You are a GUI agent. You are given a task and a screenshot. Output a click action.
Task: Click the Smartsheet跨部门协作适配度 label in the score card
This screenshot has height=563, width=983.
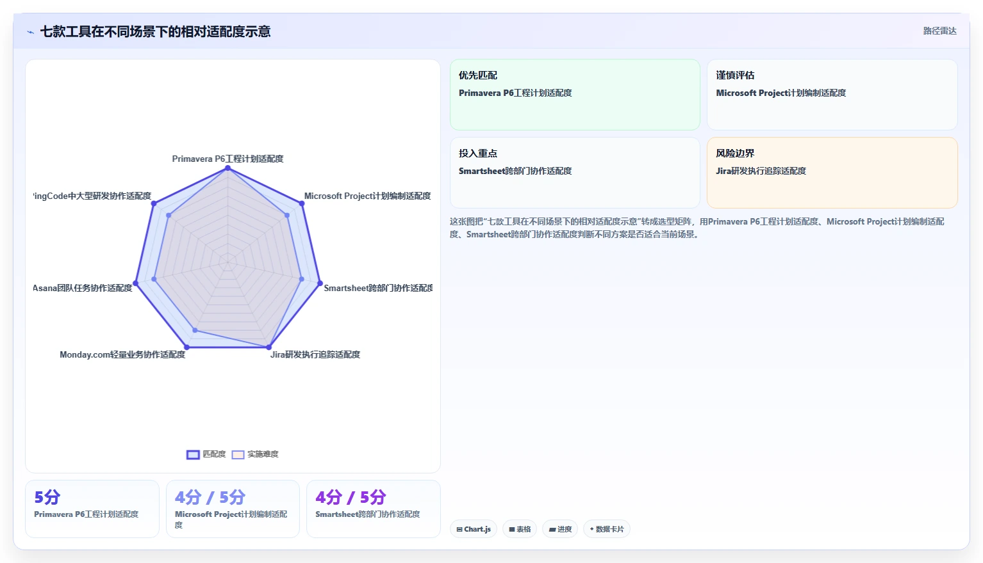point(368,514)
